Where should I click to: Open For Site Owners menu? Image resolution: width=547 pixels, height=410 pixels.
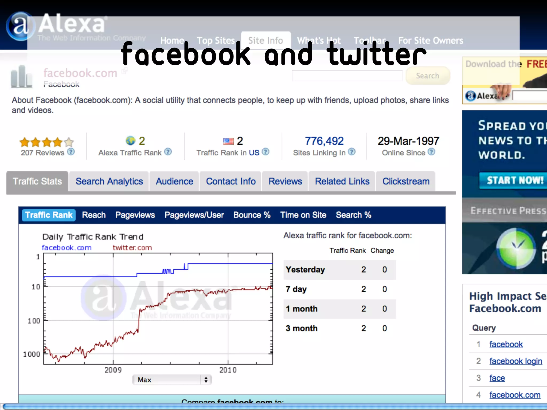[431, 41]
